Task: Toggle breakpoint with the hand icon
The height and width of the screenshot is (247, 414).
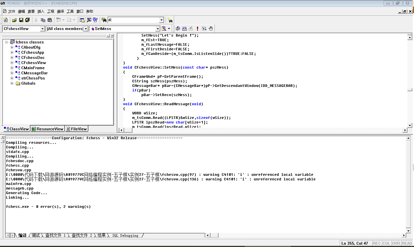Action: click(x=211, y=29)
